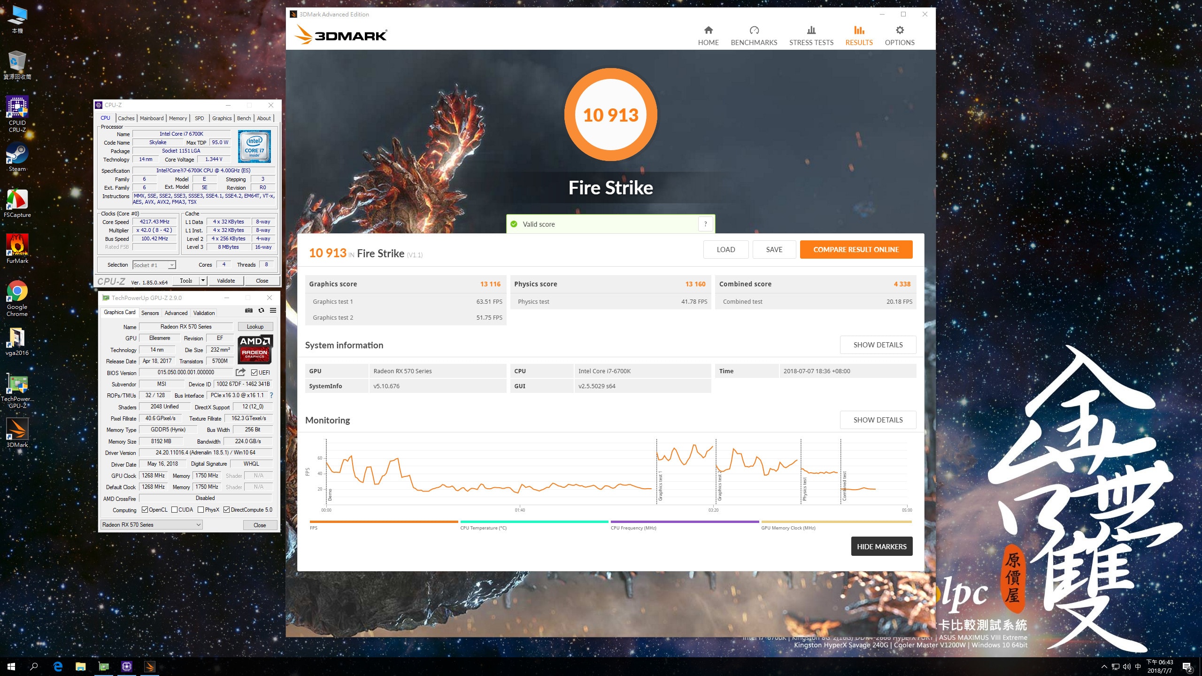Click the taskbar clock and date
The height and width of the screenshot is (676, 1202).
(x=1160, y=667)
